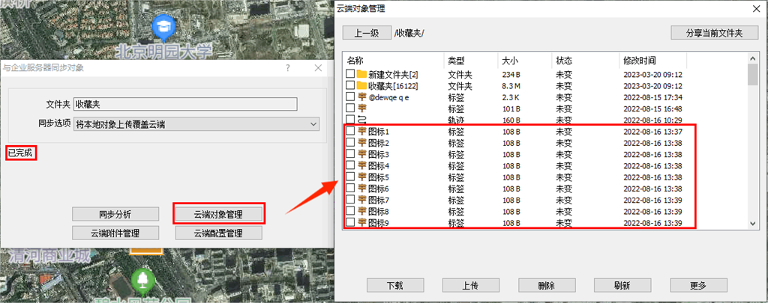The image size is (768, 303).
Task: Click the @dewqe q e label icon
Action: click(361, 97)
